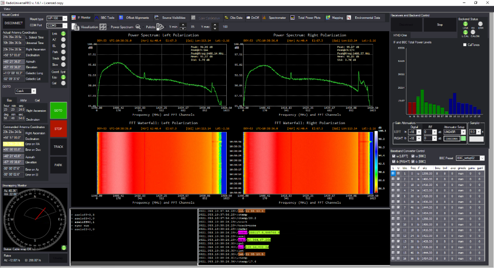Open Environmental Data view
Viewport: 494px width, 268px height.
tap(367, 17)
